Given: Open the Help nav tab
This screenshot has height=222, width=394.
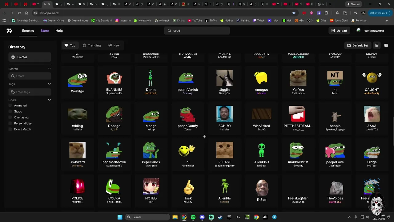Looking at the screenshot, I should pyautogui.click(x=59, y=31).
